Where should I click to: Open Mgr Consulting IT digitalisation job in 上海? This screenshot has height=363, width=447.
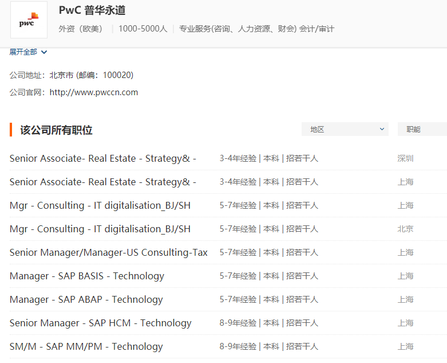tap(100, 206)
